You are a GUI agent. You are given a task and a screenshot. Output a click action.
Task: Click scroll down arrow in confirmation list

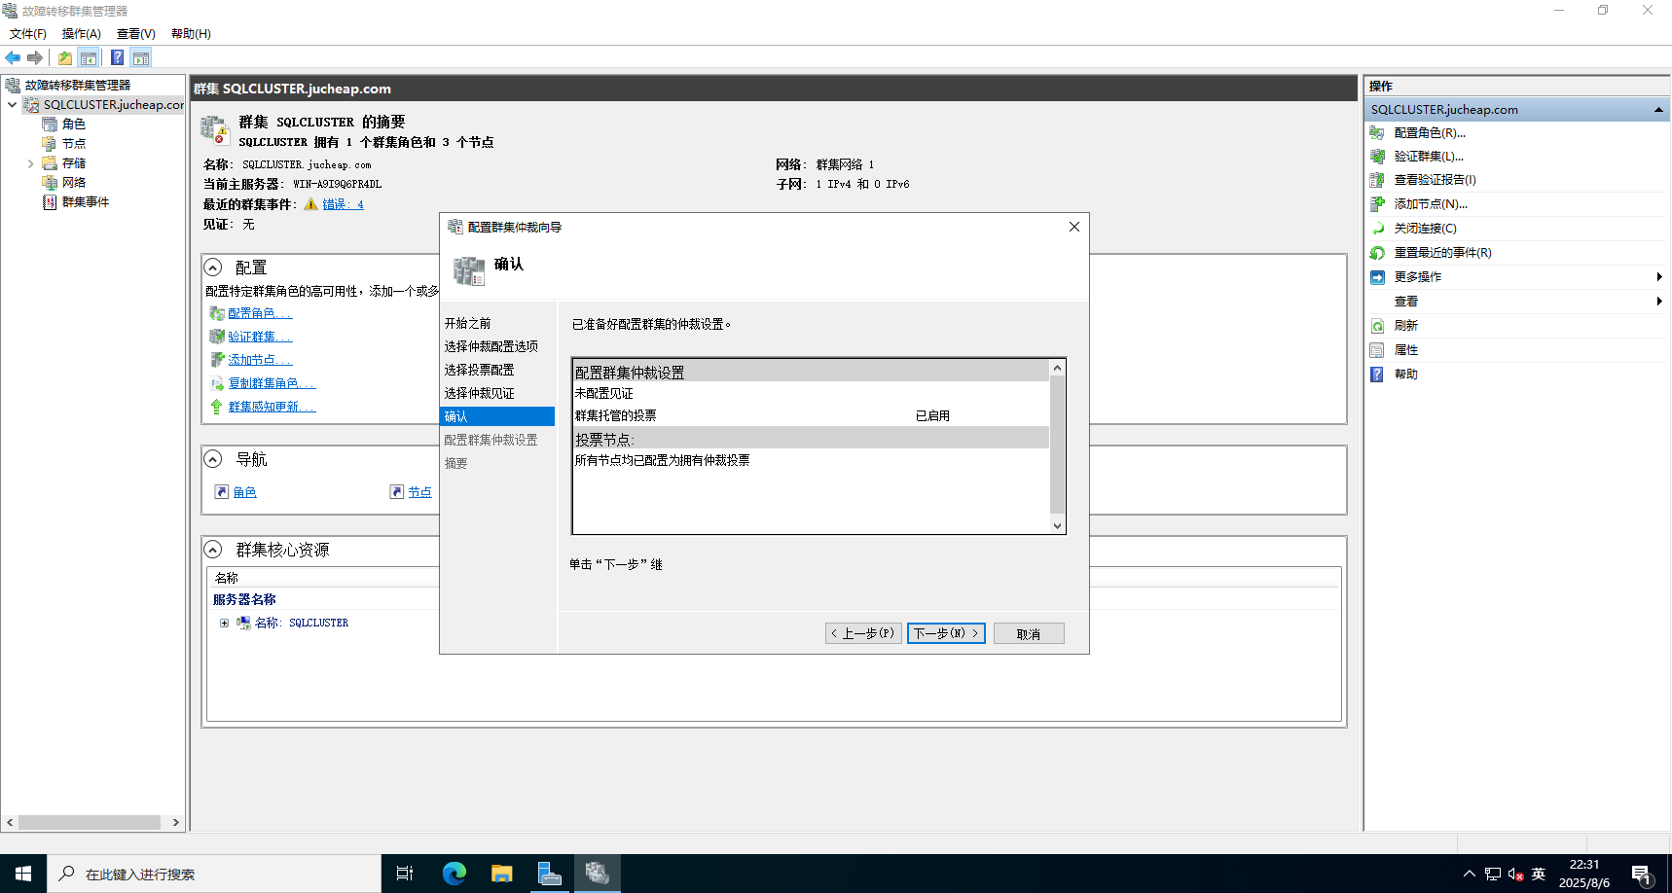tap(1058, 525)
